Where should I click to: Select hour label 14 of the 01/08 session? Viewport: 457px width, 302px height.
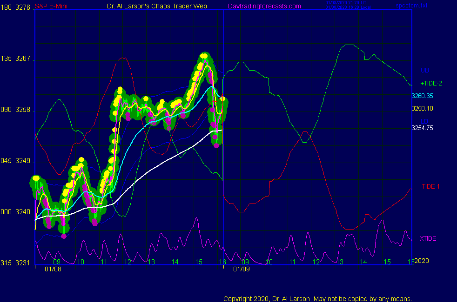[175, 262]
